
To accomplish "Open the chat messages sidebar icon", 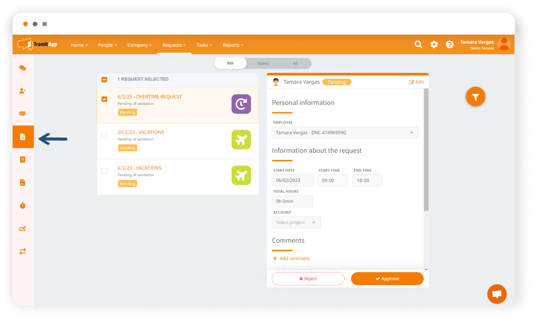I will pos(23,68).
